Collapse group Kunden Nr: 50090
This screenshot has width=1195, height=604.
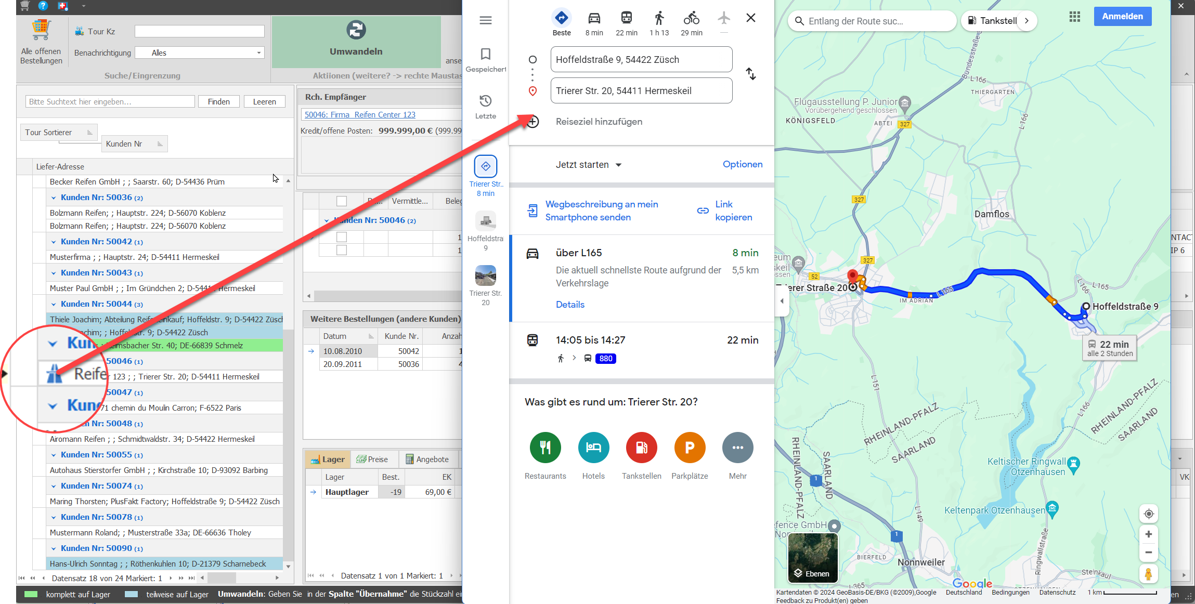pyautogui.click(x=54, y=548)
